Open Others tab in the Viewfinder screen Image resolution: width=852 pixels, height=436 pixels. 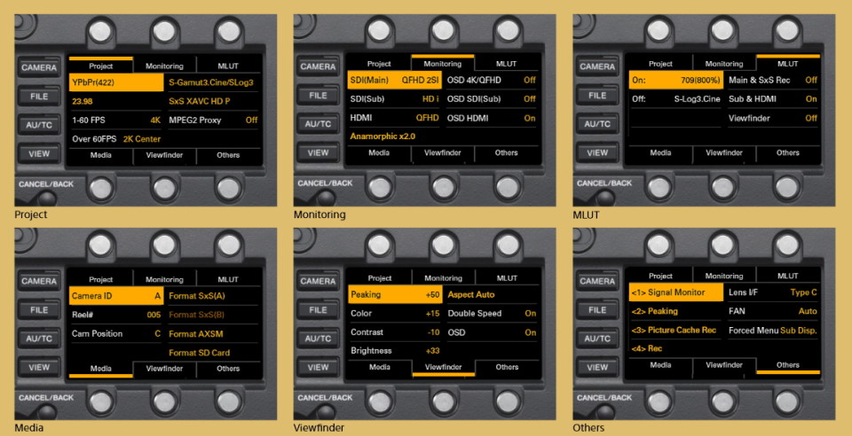507,367
